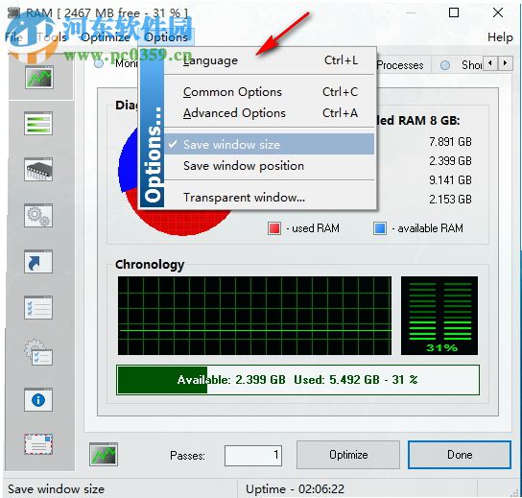Open the File menu
The height and width of the screenshot is (498, 522).
tap(13, 37)
